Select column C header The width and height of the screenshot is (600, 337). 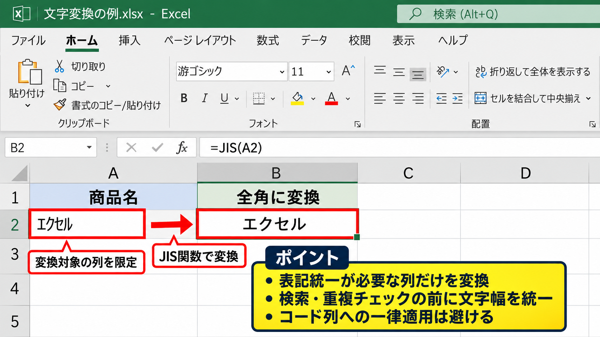[409, 173]
